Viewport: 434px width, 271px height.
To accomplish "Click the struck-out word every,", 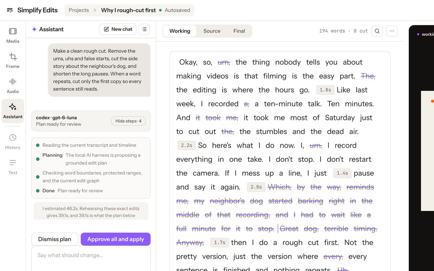I will tap(333, 257).
